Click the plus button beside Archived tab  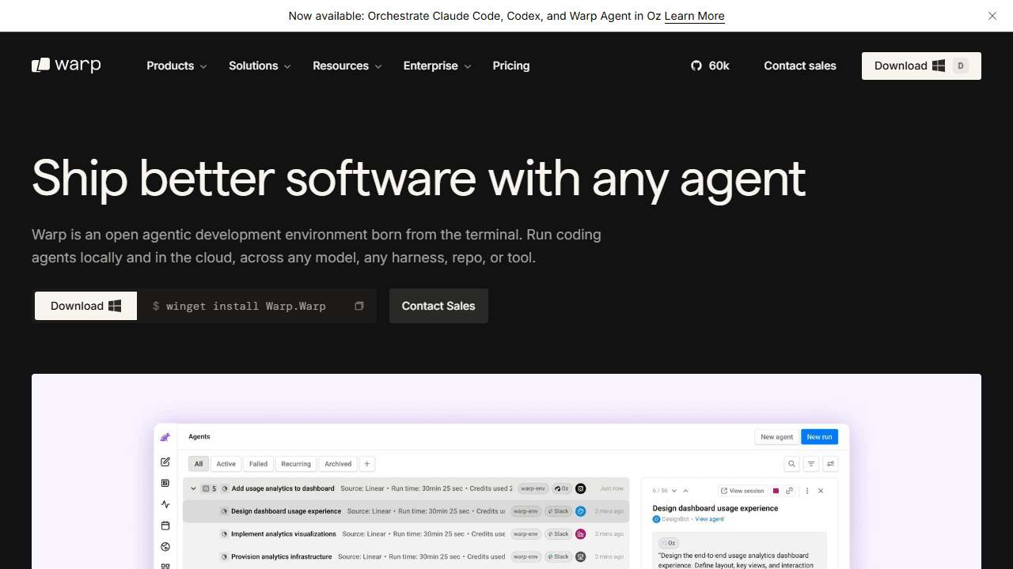(367, 464)
